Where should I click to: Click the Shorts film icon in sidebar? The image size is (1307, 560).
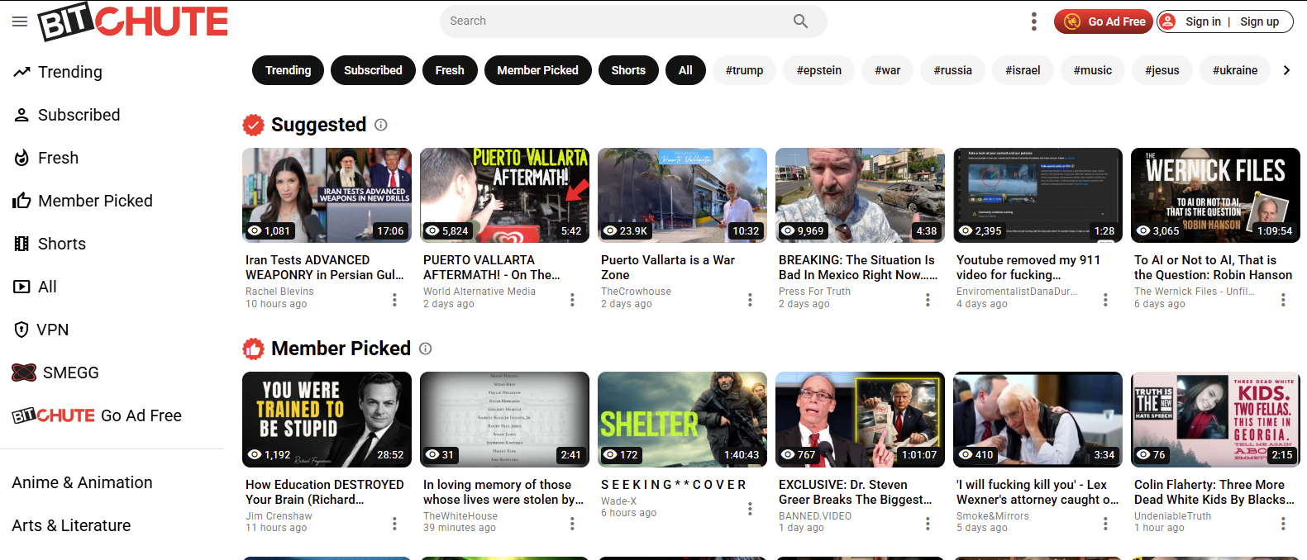[x=21, y=244]
